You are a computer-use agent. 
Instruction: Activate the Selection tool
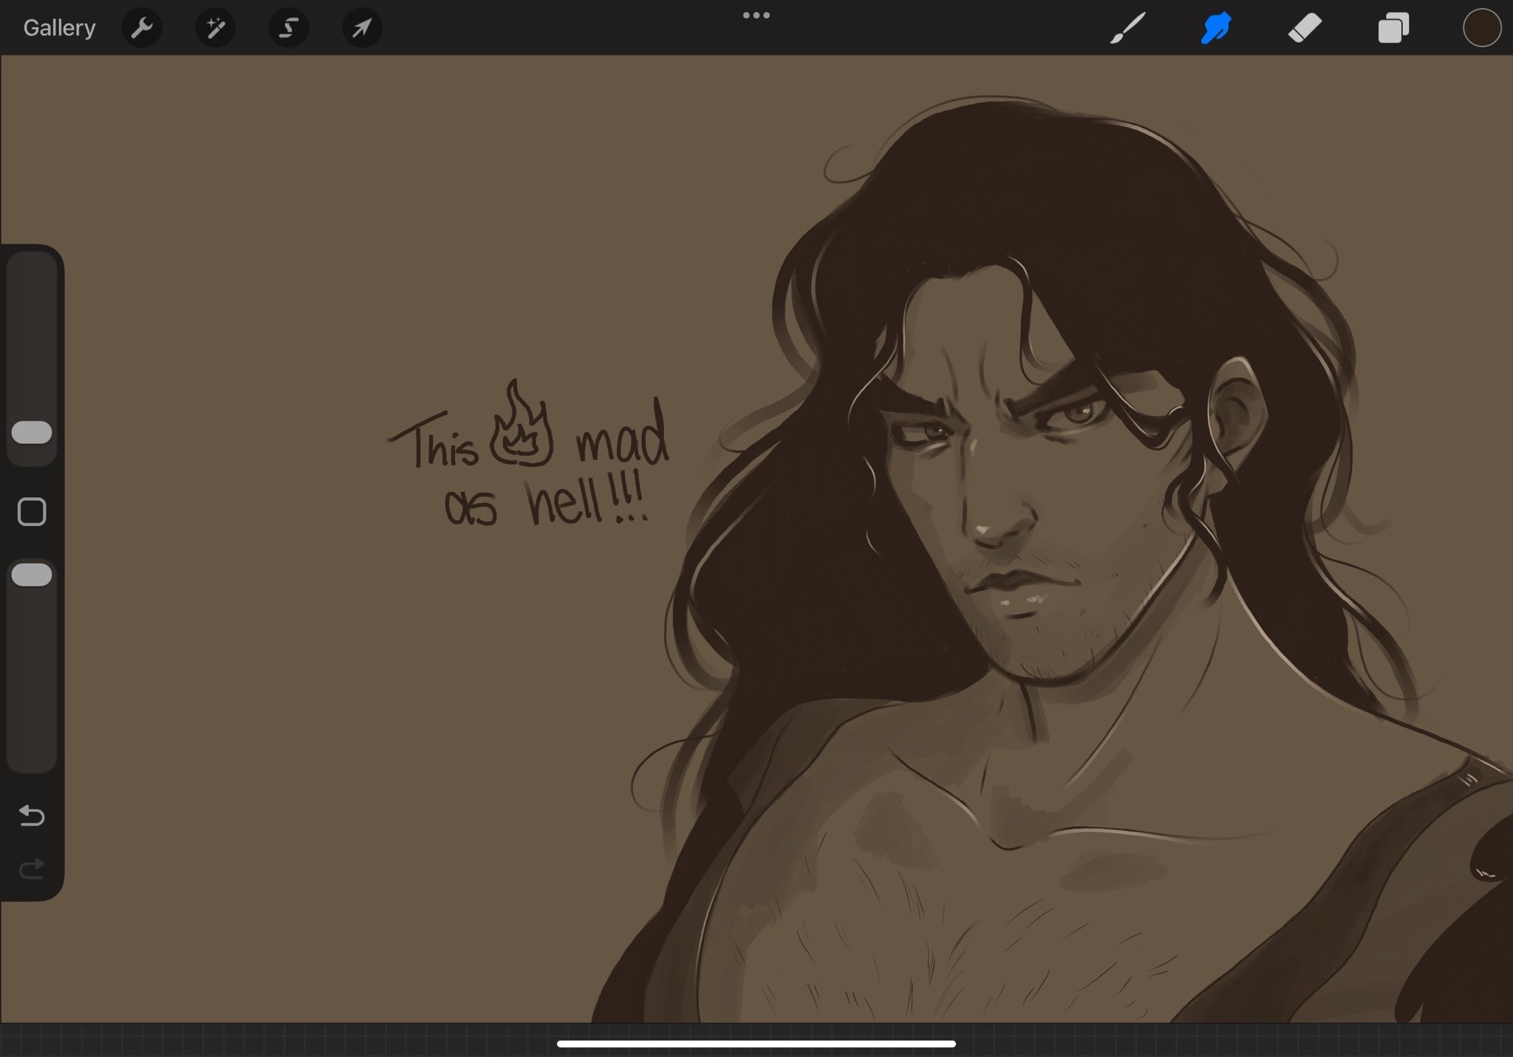point(288,28)
